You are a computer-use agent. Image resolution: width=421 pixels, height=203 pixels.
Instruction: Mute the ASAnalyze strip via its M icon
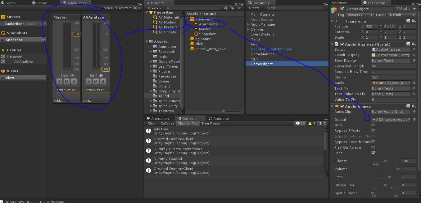(x=95, y=81)
